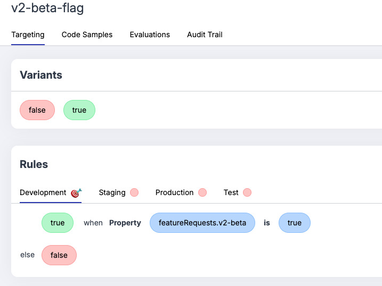
Task: Click the blue true value pill
Action: (294, 223)
